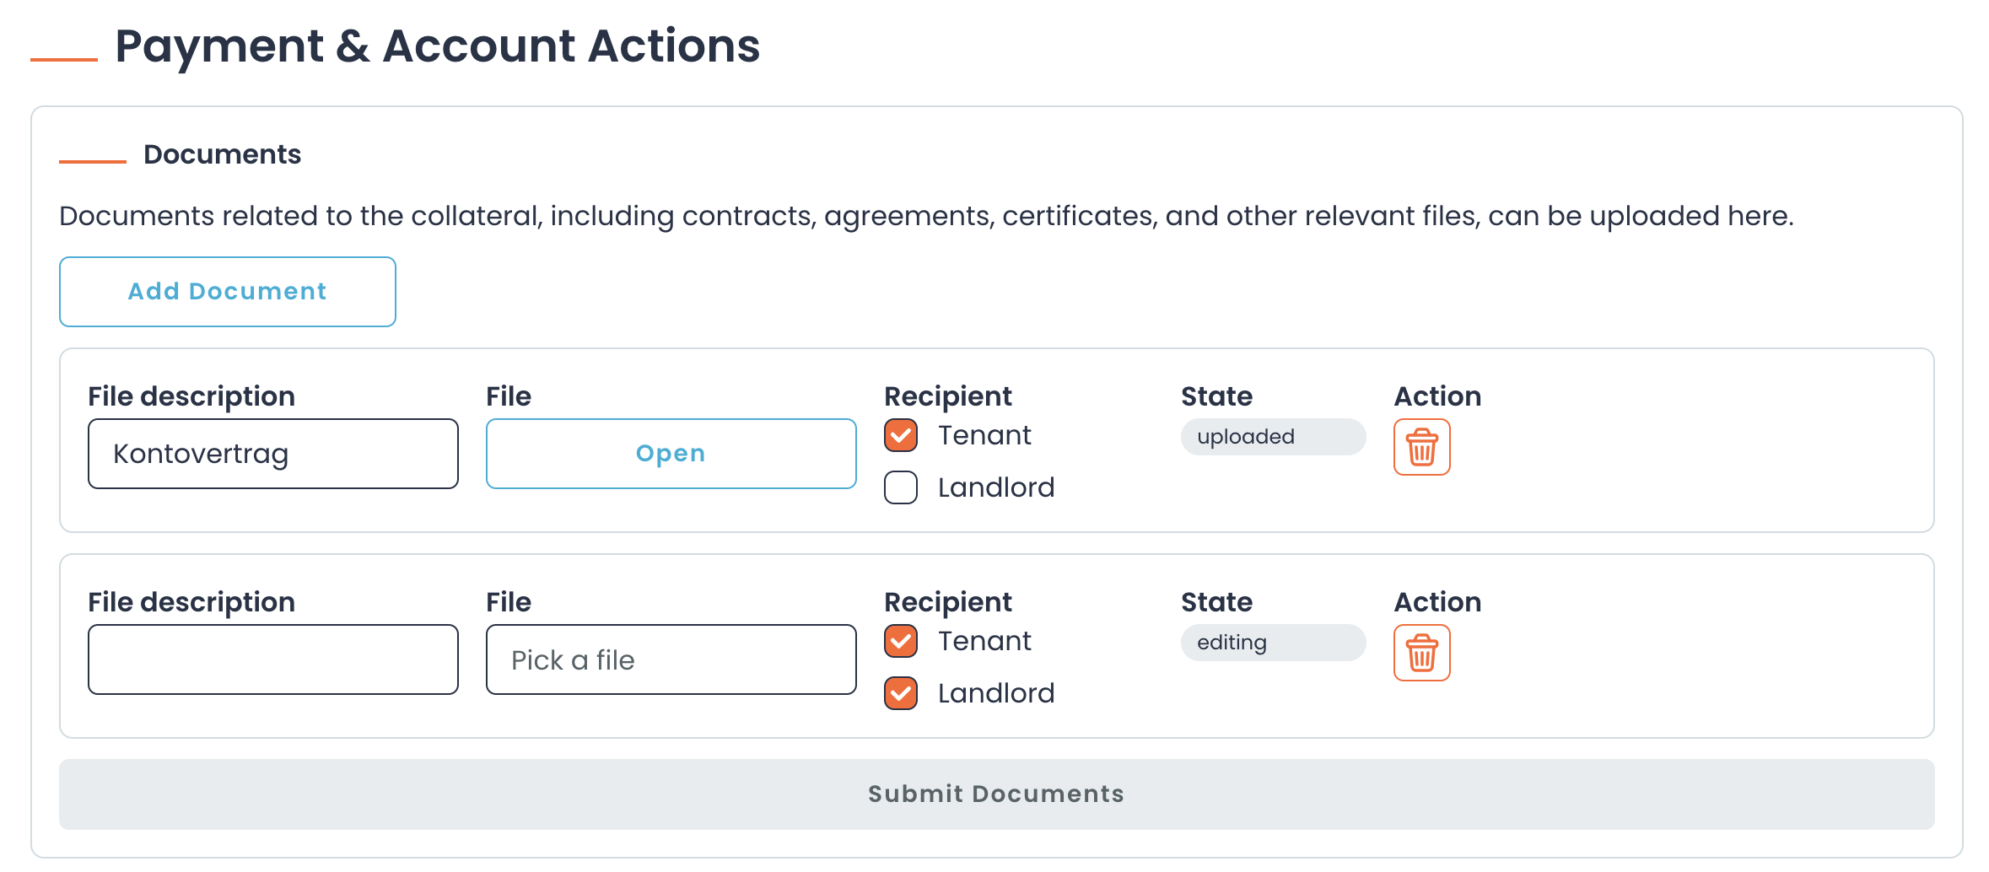Click the editing state badge

click(1273, 643)
